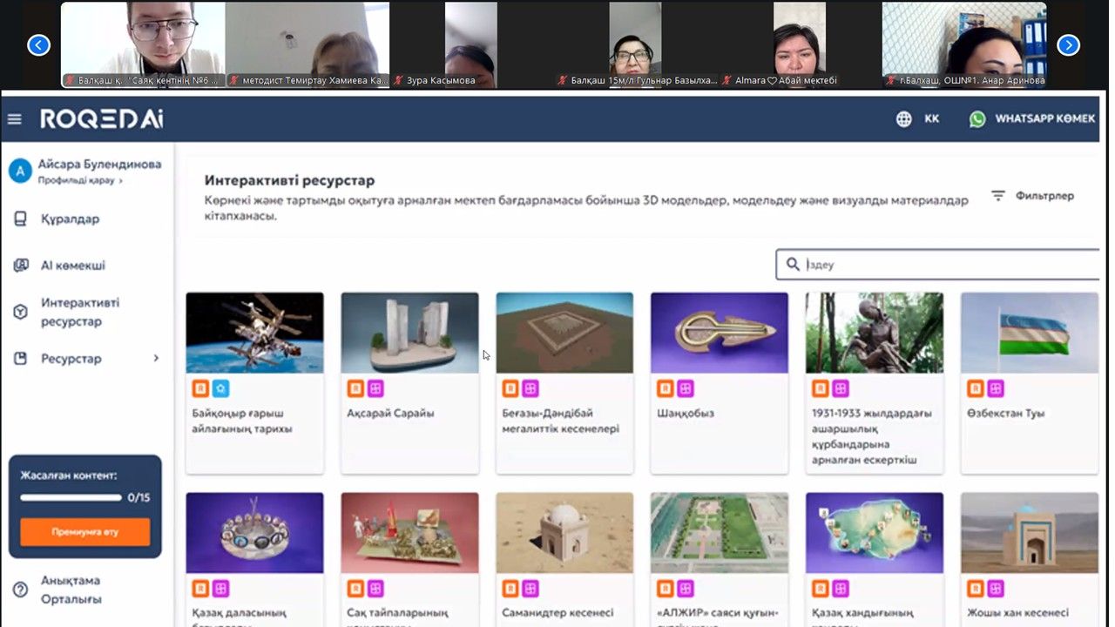This screenshot has width=1115, height=627.
Task: Click the Жасалған контент progress bar
Action: (71, 498)
